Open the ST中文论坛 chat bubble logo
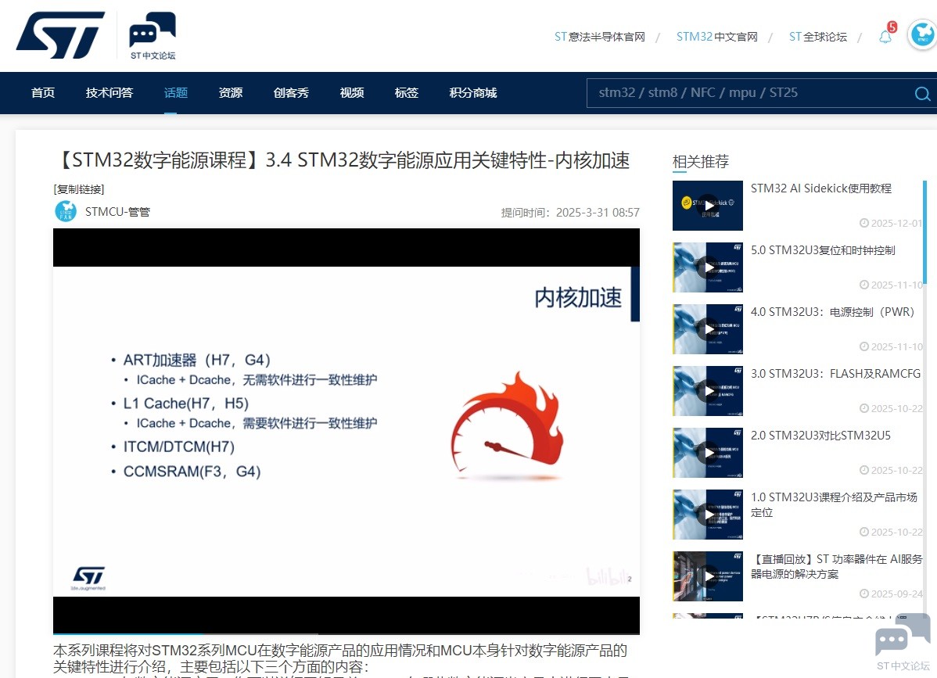The width and height of the screenshot is (937, 678). 153,36
